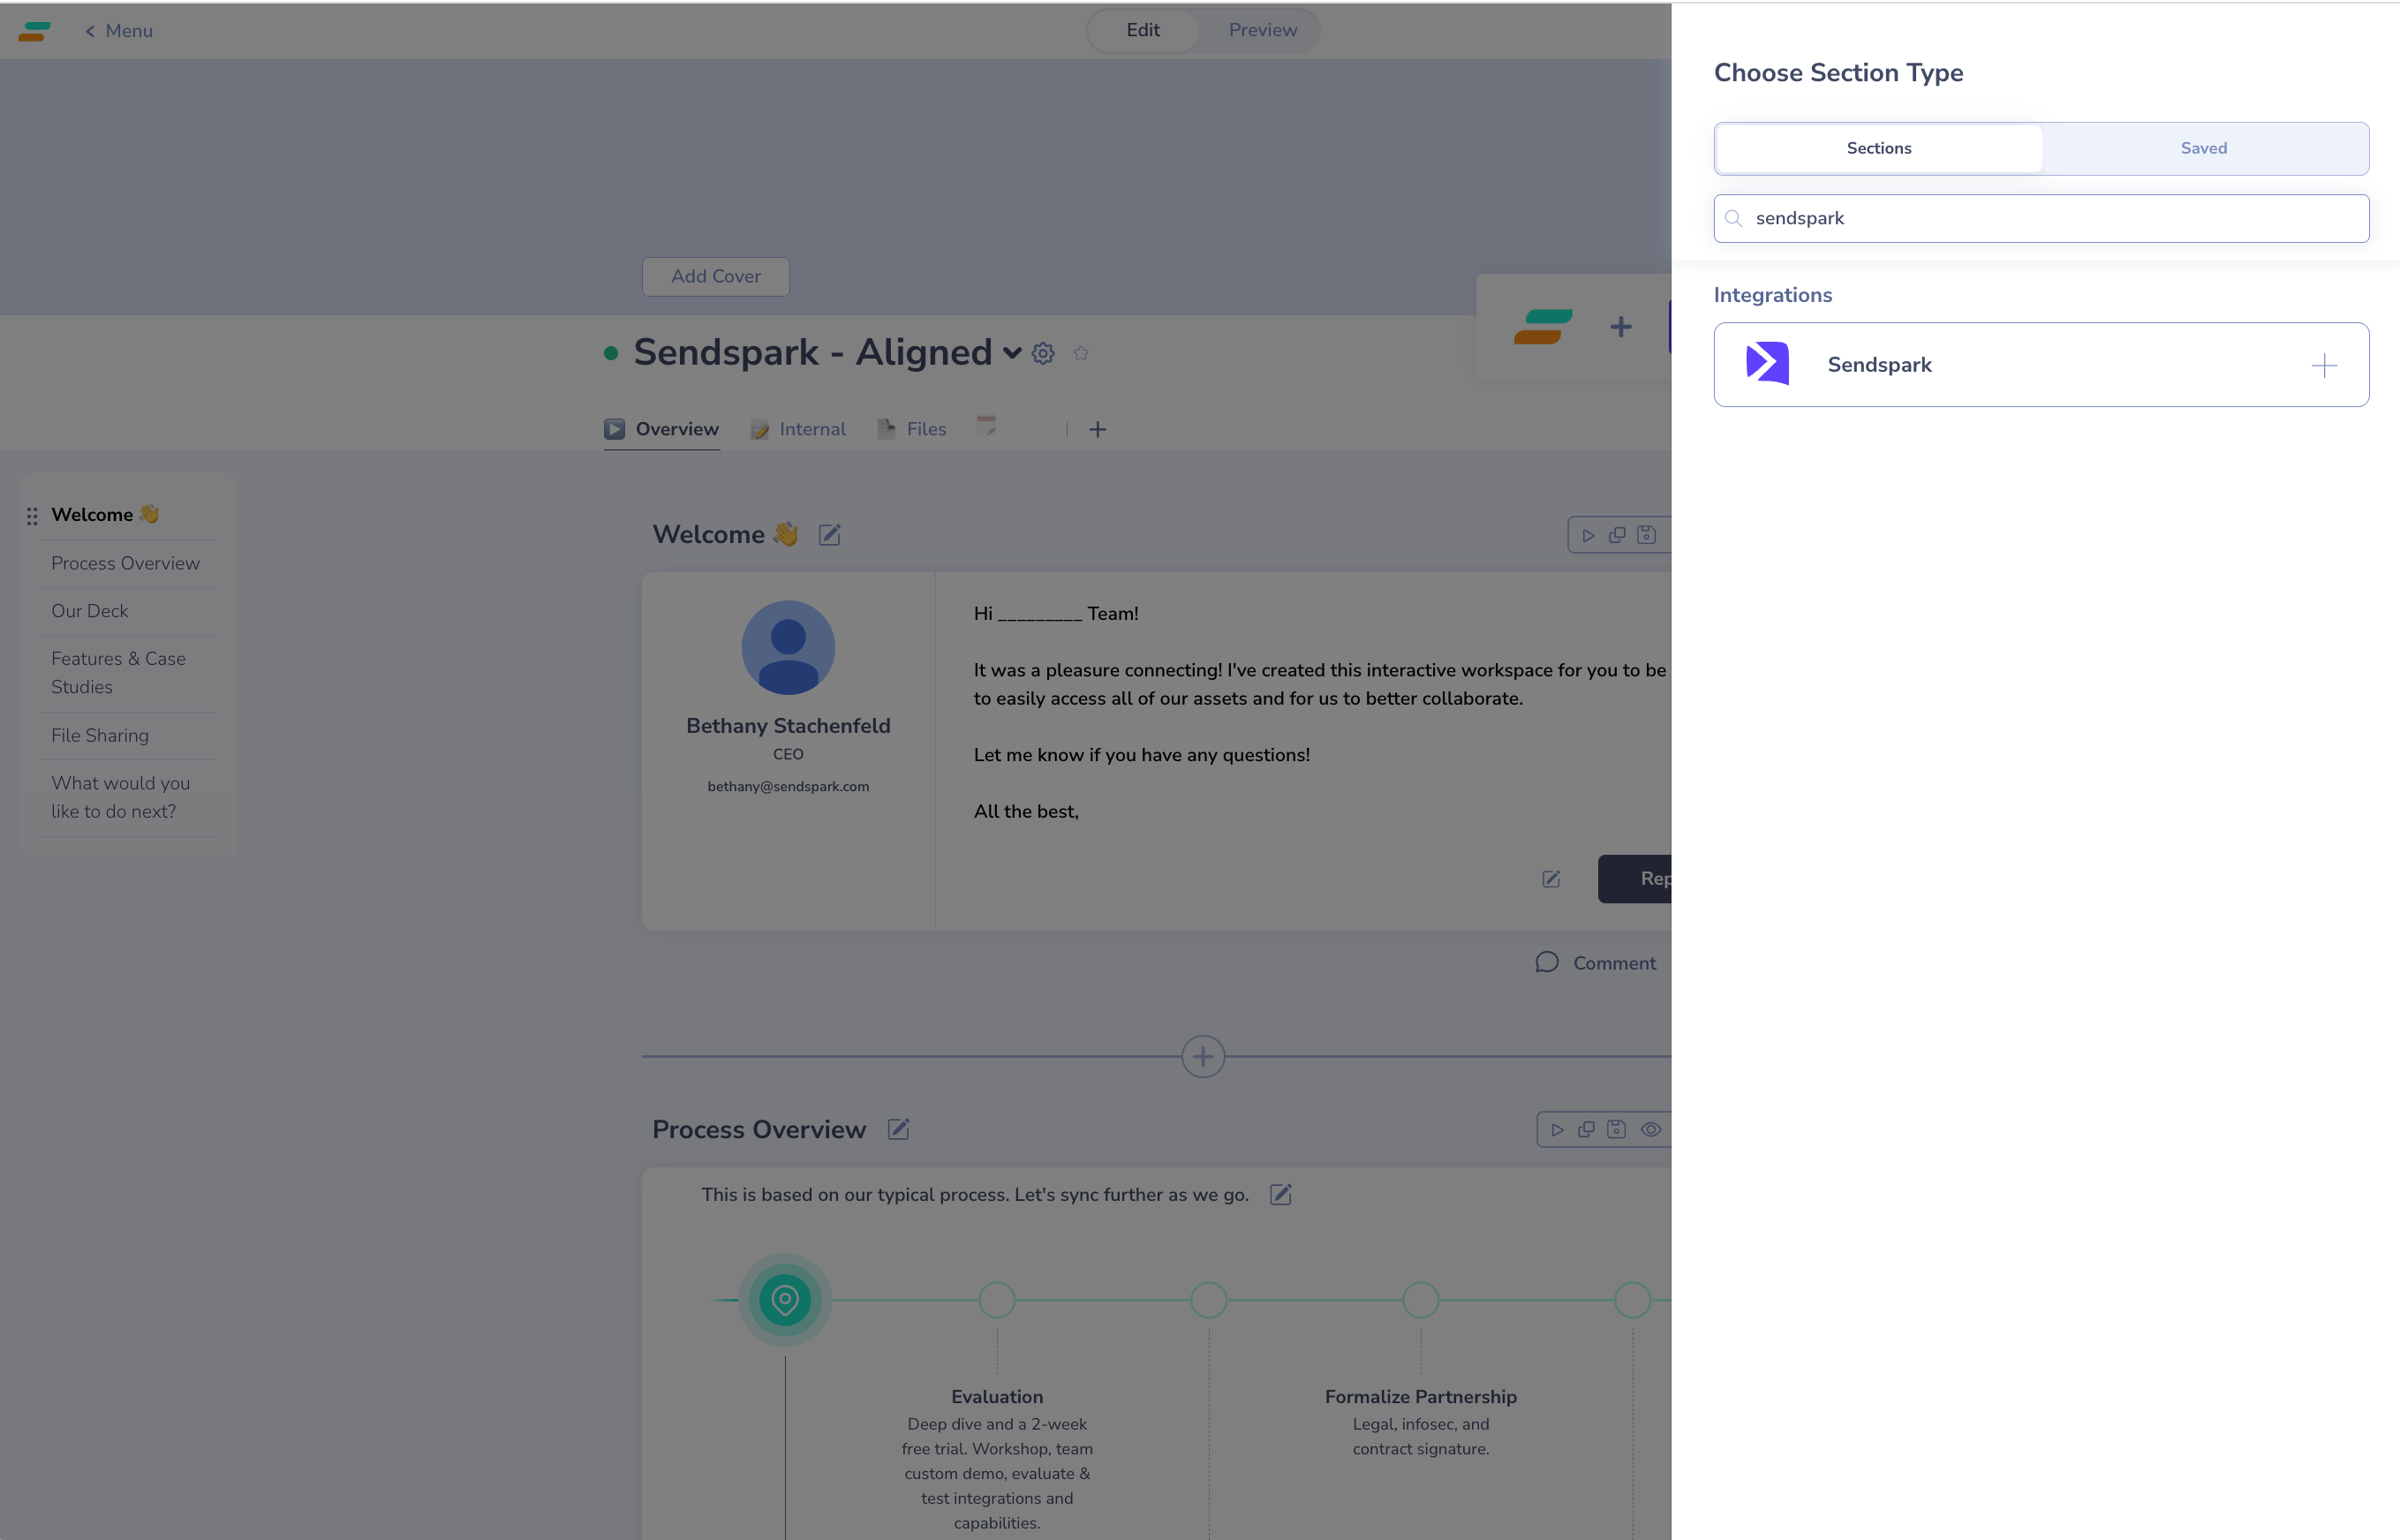
Task: Click the search magnifier icon
Action: [x=1734, y=218]
